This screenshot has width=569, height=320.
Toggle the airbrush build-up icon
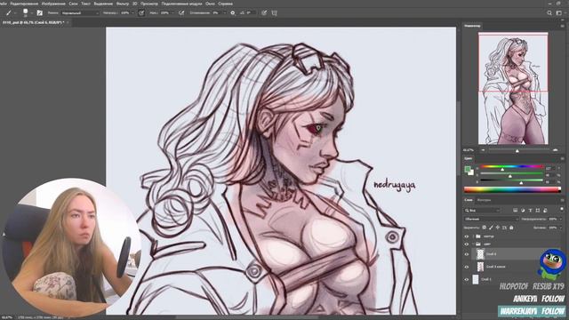point(181,13)
